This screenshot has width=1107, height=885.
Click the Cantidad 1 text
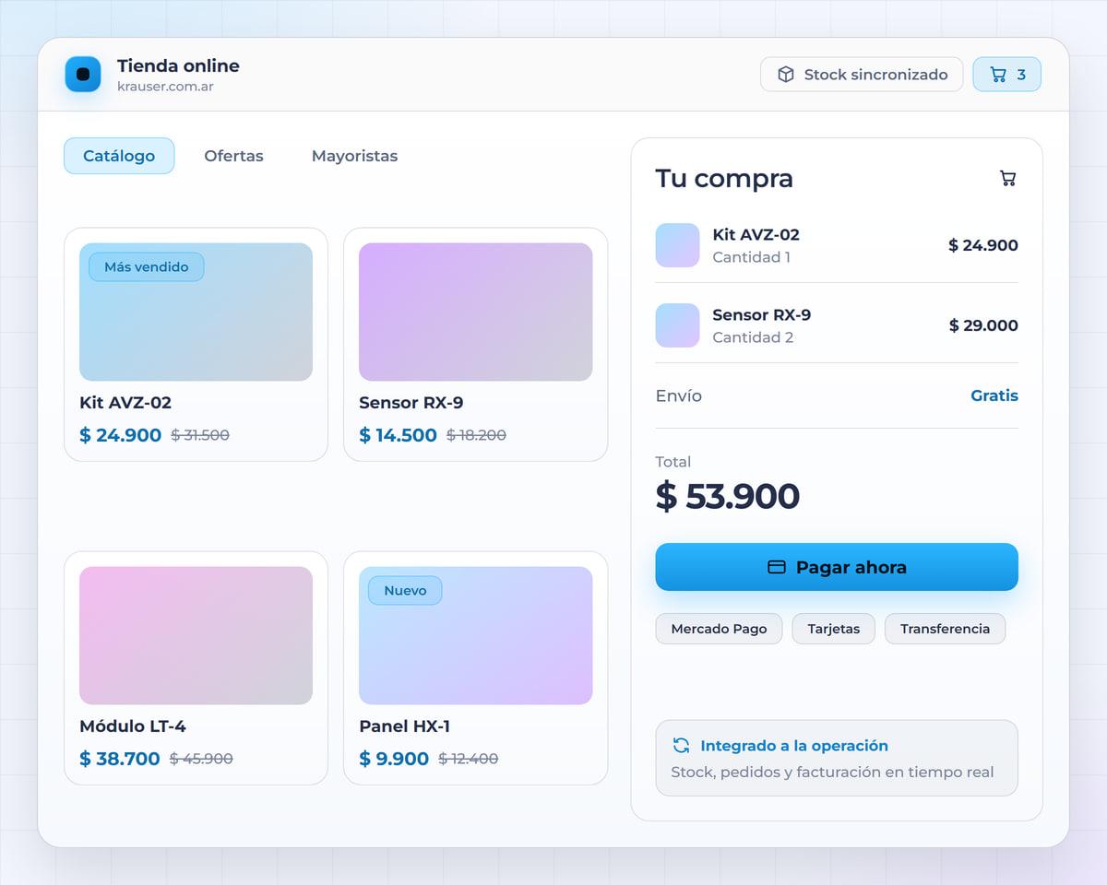tap(751, 257)
